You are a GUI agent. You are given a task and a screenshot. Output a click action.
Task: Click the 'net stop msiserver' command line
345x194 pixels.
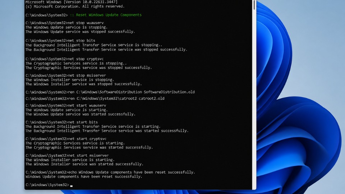point(65,75)
